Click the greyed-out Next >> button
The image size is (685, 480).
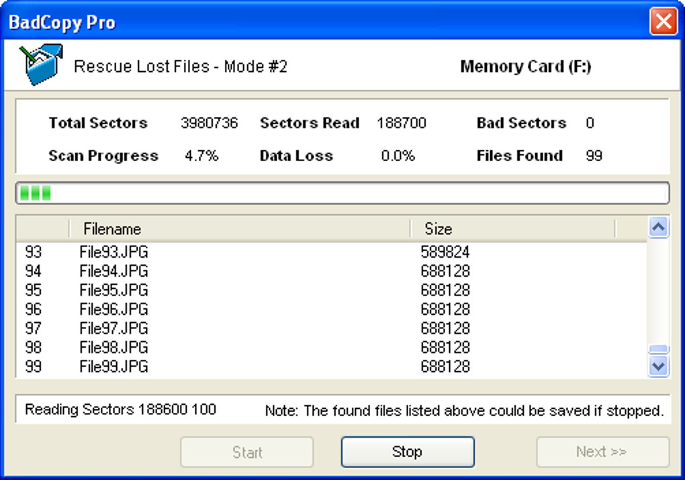(x=603, y=452)
